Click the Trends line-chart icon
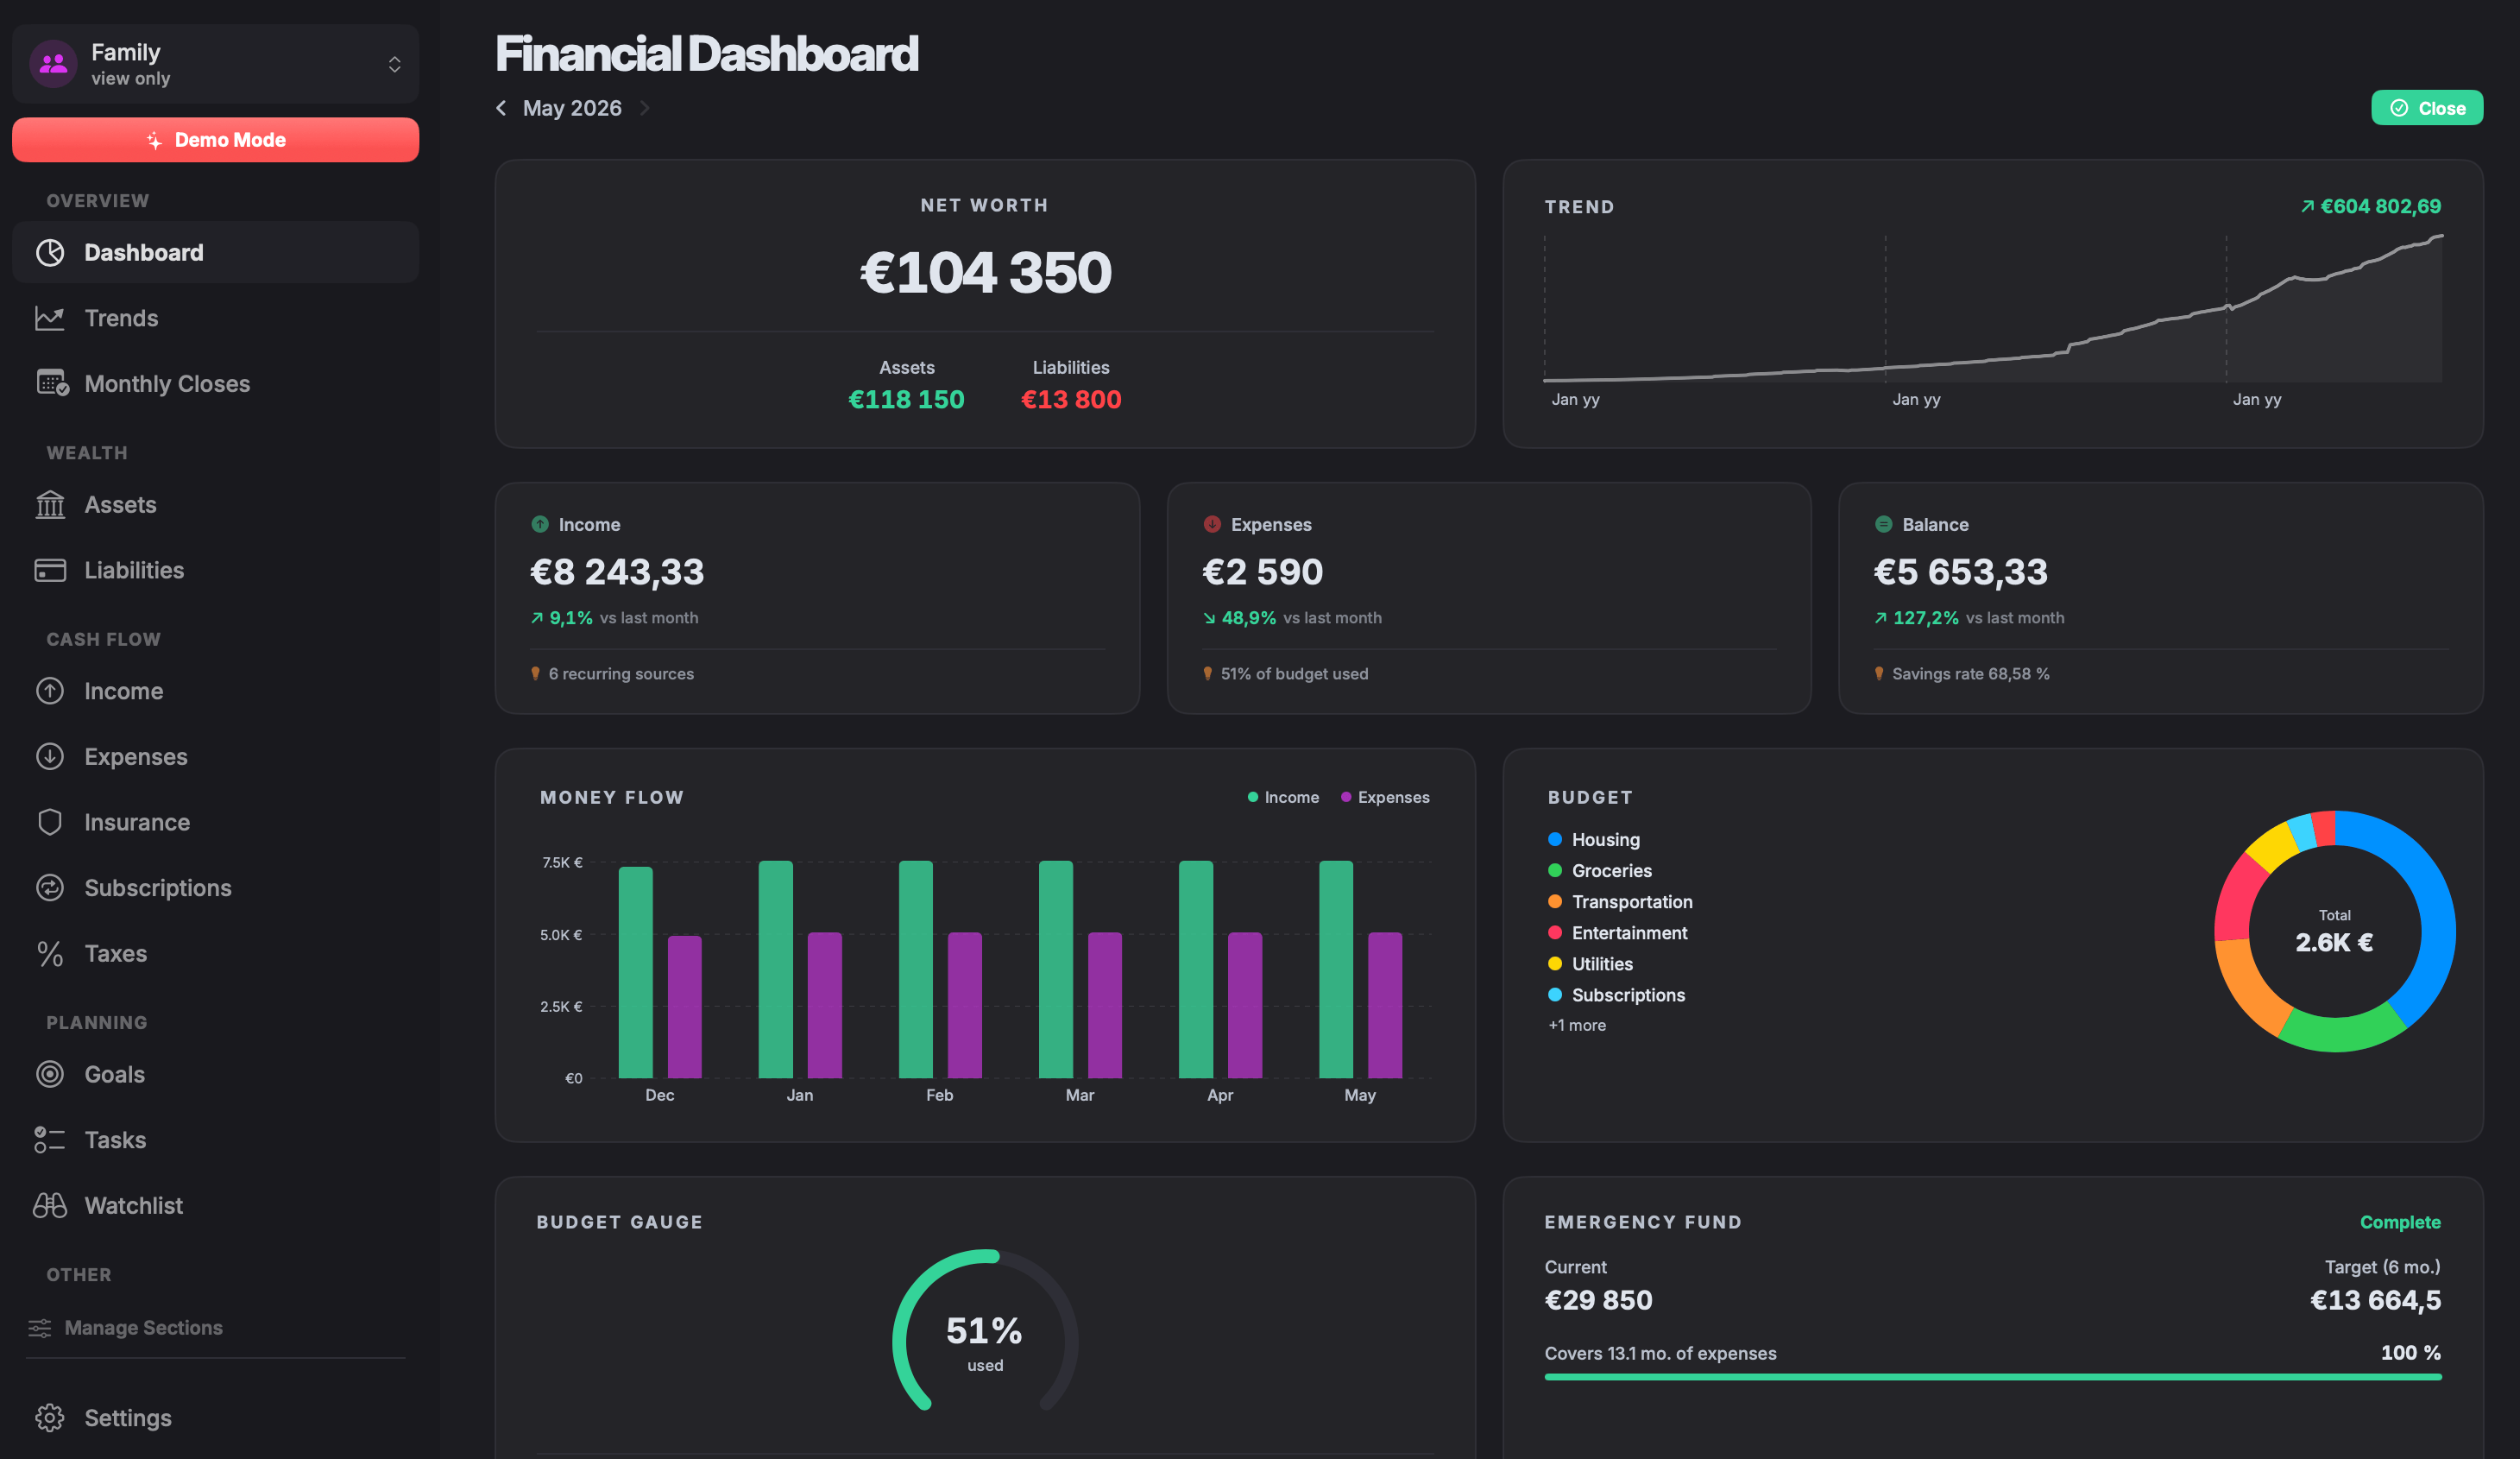This screenshot has height=1459, width=2520. (50, 319)
